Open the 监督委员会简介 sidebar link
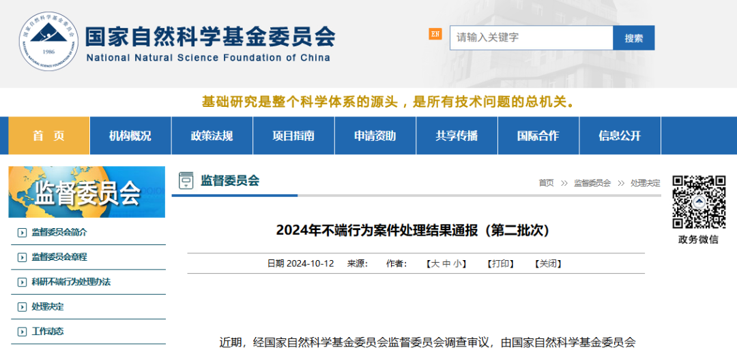737x352 pixels. 59,232
